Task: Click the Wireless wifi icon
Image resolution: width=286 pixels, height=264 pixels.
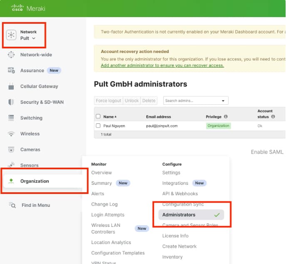Action: coord(11,134)
